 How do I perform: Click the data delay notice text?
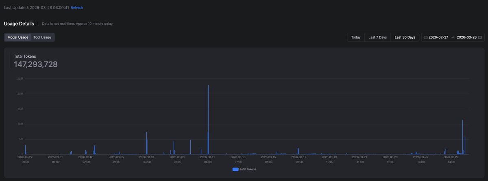click(78, 24)
